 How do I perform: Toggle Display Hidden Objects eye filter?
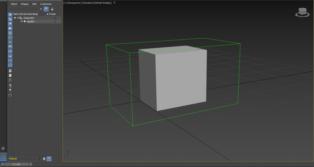10,65
